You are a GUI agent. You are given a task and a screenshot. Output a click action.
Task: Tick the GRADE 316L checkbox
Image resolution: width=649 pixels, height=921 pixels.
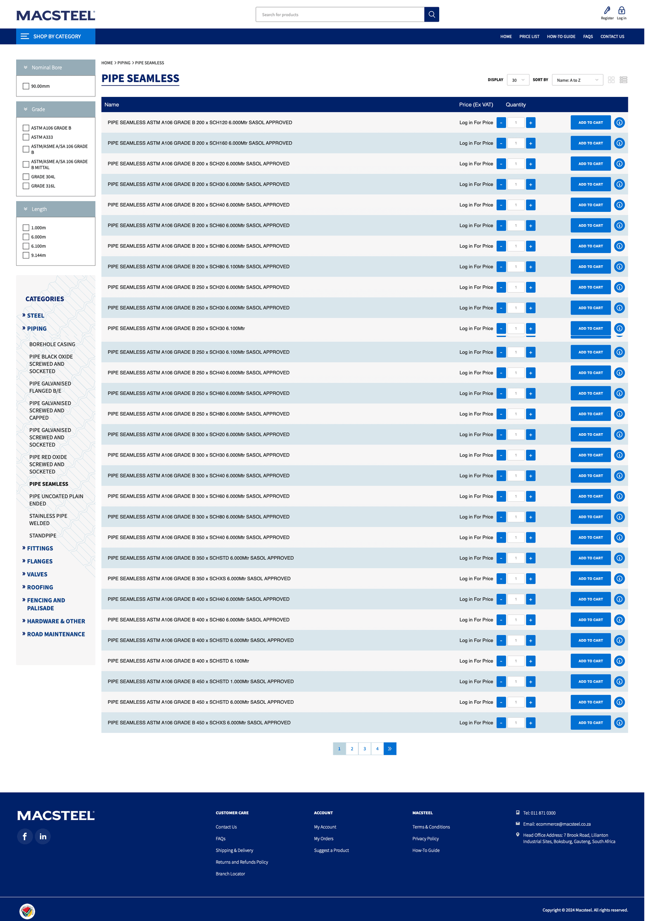pos(26,186)
